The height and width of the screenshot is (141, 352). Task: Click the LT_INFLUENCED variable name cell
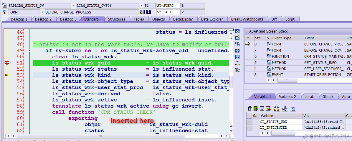click(281, 128)
